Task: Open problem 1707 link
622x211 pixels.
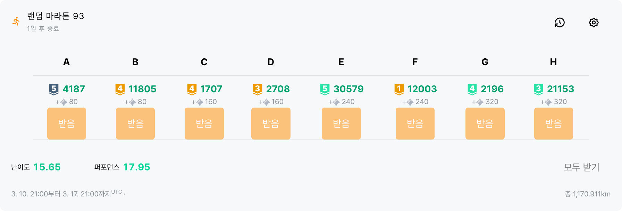Action: coord(211,89)
